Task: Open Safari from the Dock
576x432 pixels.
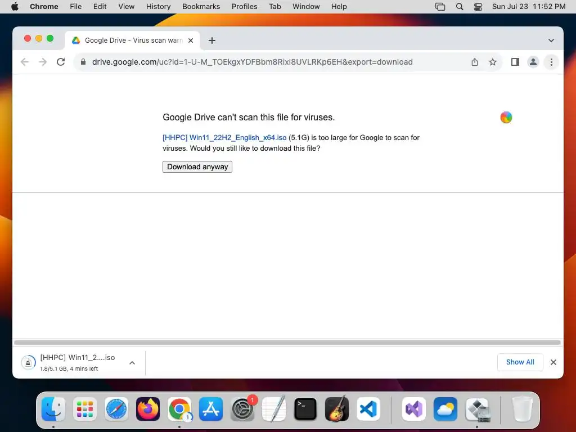Action: point(116,409)
